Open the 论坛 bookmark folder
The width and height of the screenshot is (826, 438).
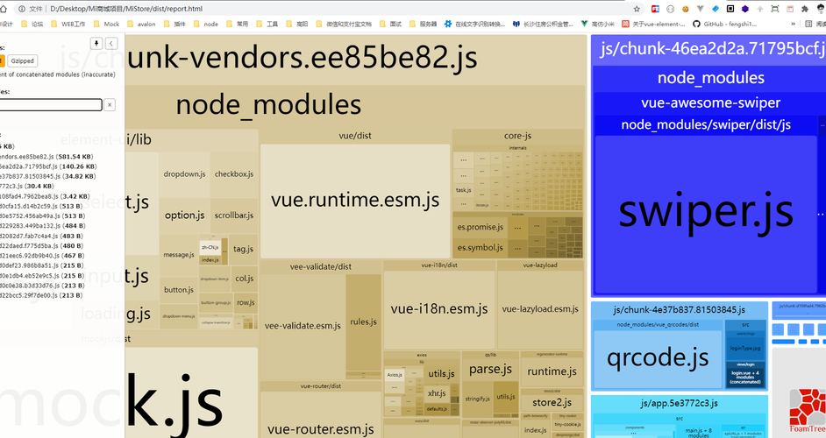click(32, 24)
